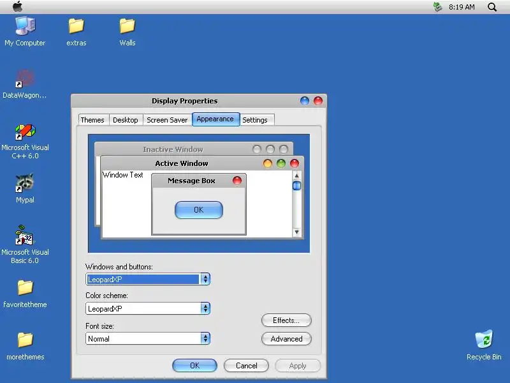This screenshot has height=383, width=510.
Task: Click the Advanced button
Action: pyautogui.click(x=286, y=339)
